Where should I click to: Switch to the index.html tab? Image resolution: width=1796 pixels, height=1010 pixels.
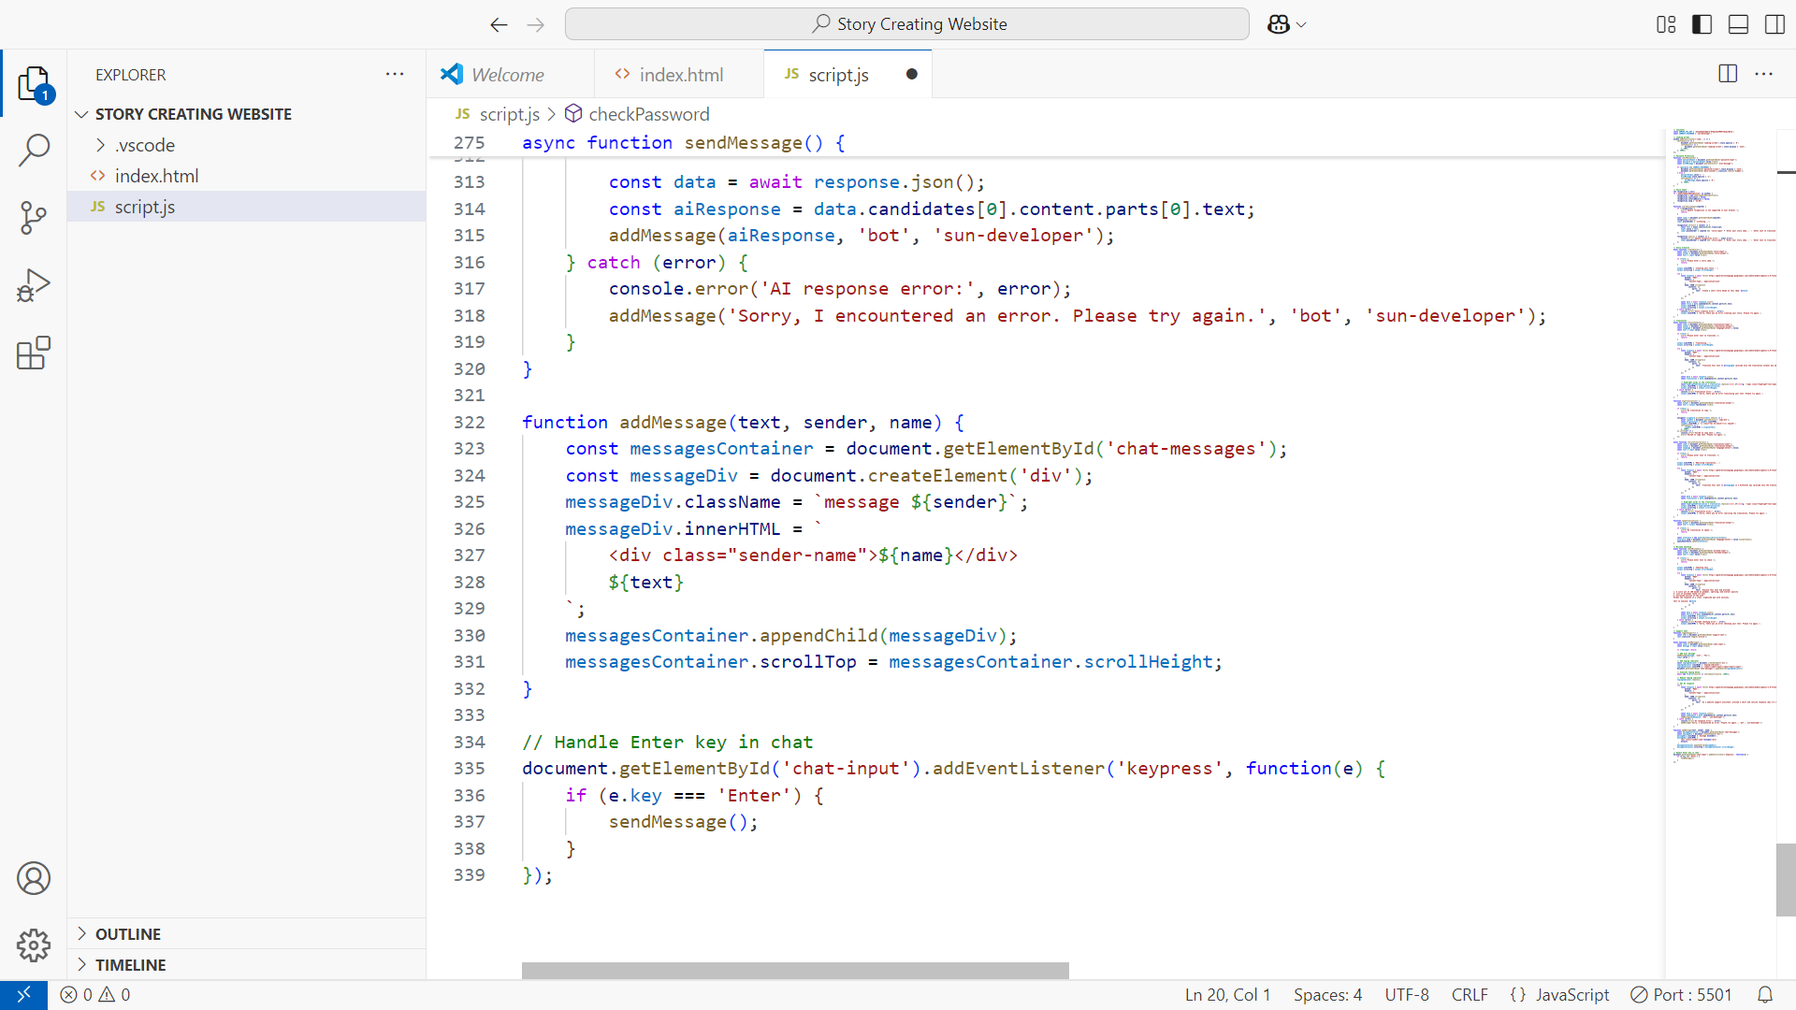coord(680,74)
